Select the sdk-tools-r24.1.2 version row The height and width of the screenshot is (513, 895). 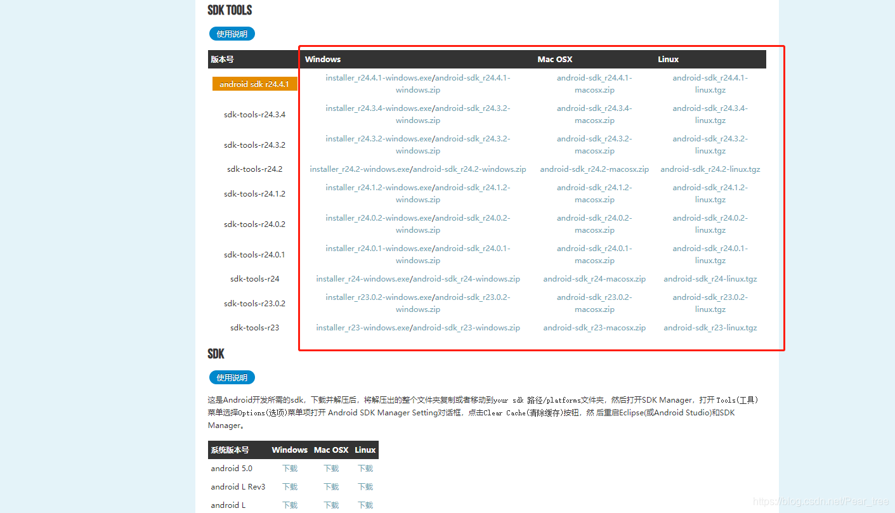point(255,193)
